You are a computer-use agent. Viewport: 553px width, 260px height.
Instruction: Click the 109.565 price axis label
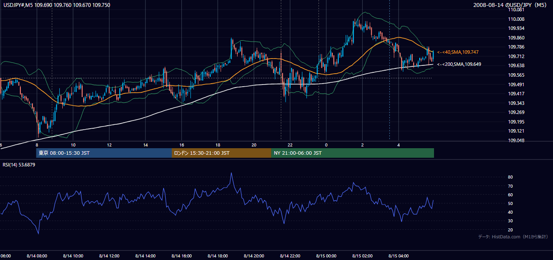516,75
